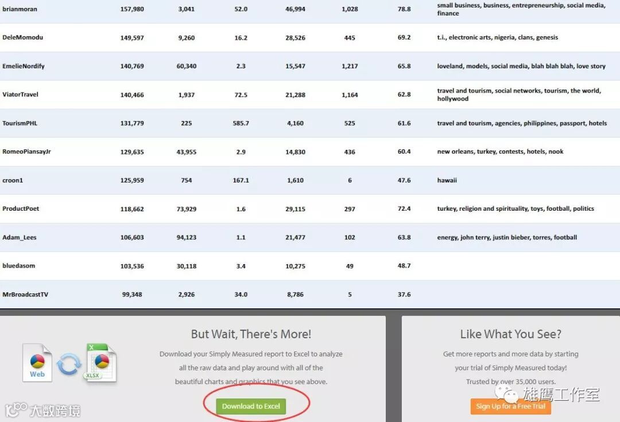
Task: Select username TourismPHL
Action: point(20,123)
